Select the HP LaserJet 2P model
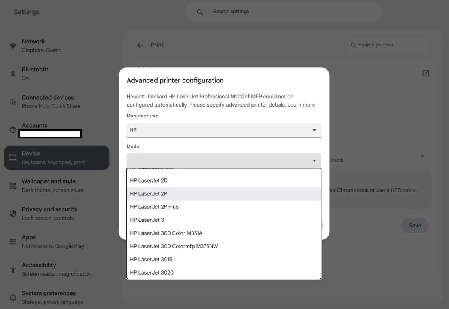Image resolution: width=449 pixels, height=309 pixels. point(224,194)
